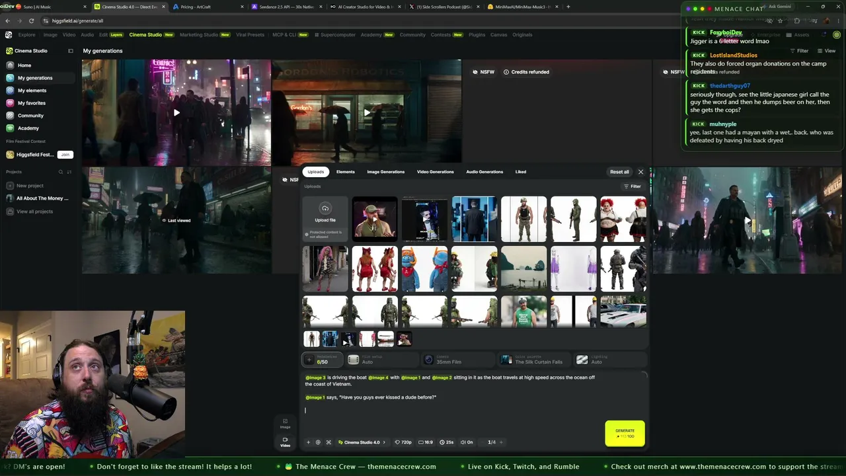Sort the projects list
The width and height of the screenshot is (846, 476).
click(69, 172)
